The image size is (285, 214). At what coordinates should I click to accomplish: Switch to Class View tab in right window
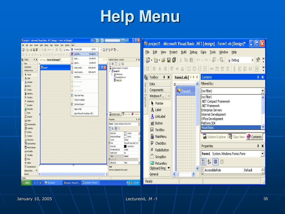pos(237,137)
